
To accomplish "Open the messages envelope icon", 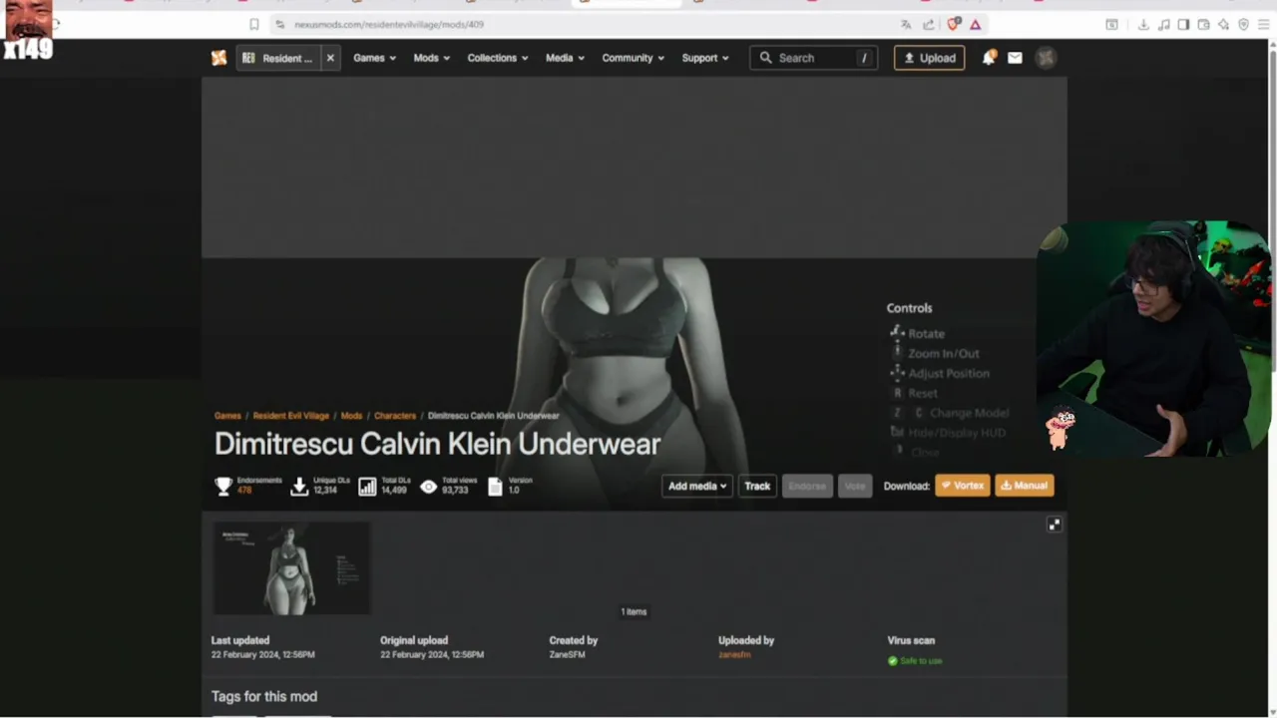I will click(x=1015, y=58).
